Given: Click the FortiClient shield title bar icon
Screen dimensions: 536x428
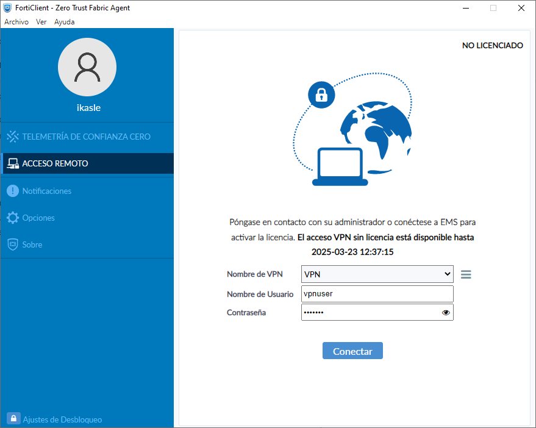Looking at the screenshot, I should 7,8.
